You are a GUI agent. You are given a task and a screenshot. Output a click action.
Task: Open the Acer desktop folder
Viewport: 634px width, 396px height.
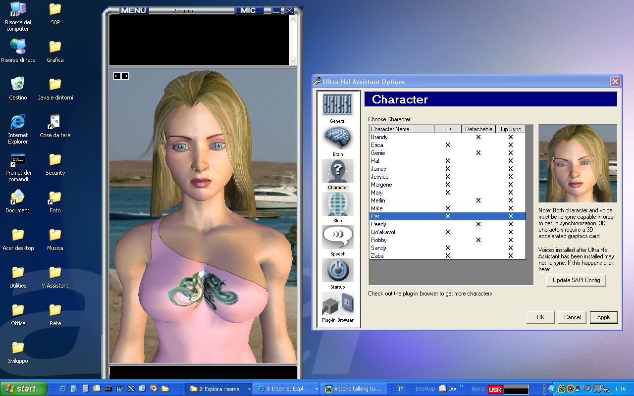pos(18,239)
